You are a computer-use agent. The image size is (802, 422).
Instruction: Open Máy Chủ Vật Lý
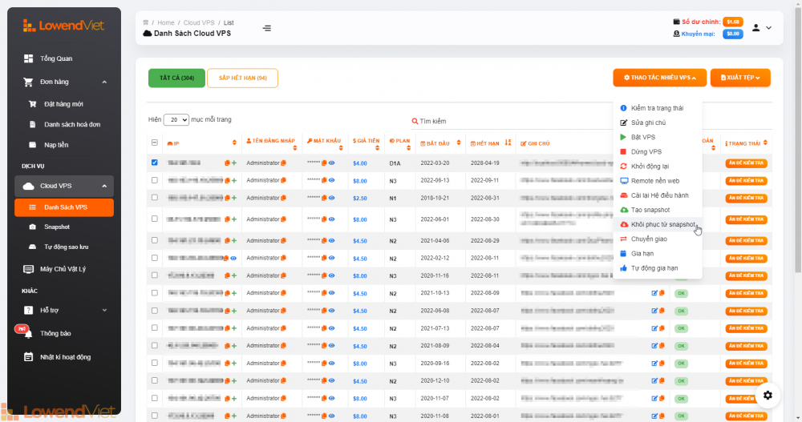[x=64, y=269]
